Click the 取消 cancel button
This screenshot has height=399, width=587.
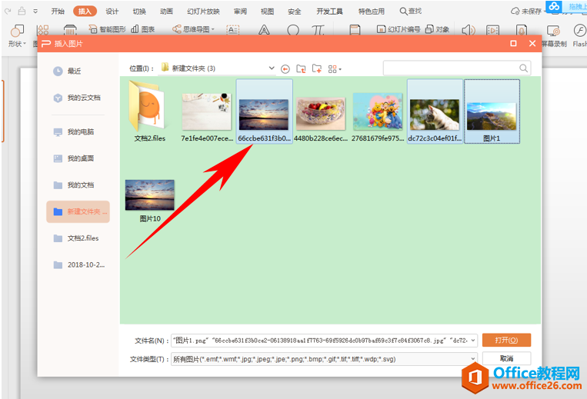pyautogui.click(x=506, y=358)
